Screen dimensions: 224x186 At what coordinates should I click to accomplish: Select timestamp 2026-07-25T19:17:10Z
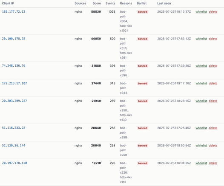click(174, 83)
